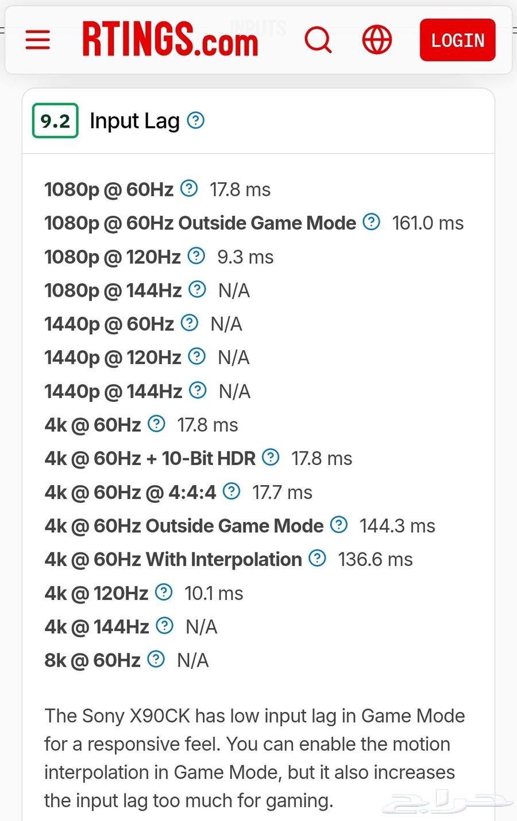Image resolution: width=517 pixels, height=821 pixels.
Task: Click the 9.2 Input Lag score badge
Action: tap(55, 121)
